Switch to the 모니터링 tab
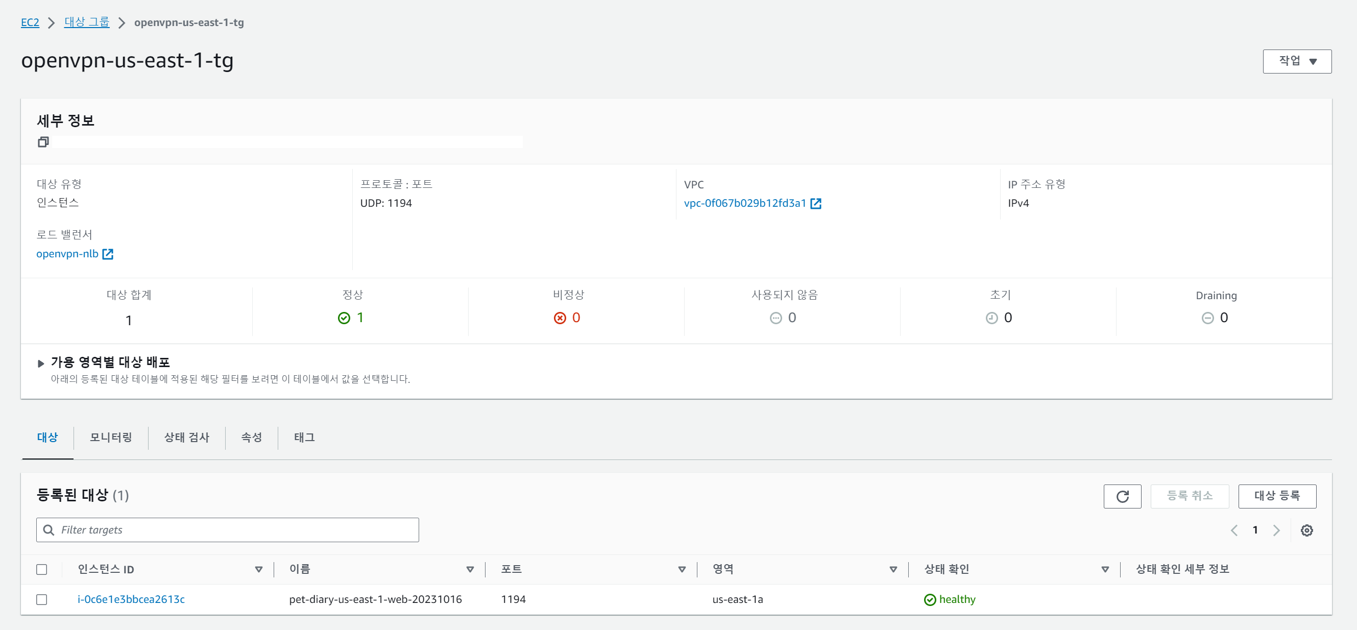 click(111, 438)
